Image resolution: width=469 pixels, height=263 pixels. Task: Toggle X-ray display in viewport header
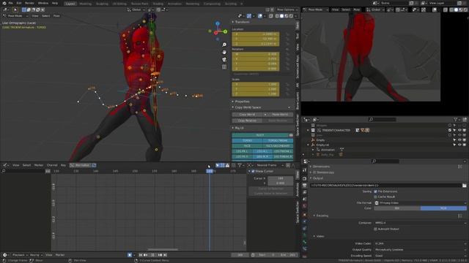pyautogui.click(x=271, y=16)
